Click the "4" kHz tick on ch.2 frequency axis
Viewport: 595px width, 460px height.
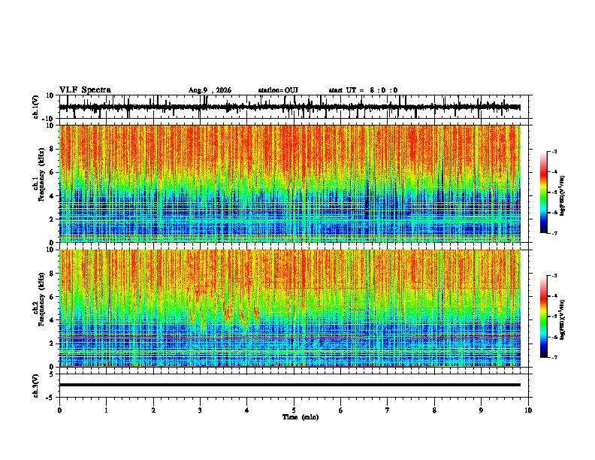point(52,320)
